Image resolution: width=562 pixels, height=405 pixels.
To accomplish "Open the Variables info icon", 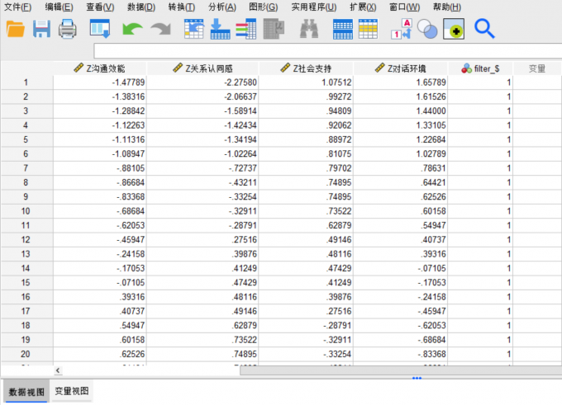I will [245, 30].
